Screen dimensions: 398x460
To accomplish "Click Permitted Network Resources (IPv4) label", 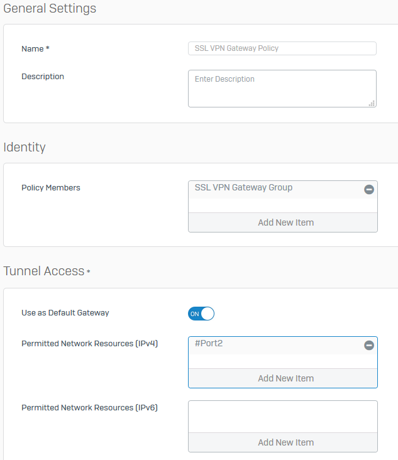I will [89, 344].
